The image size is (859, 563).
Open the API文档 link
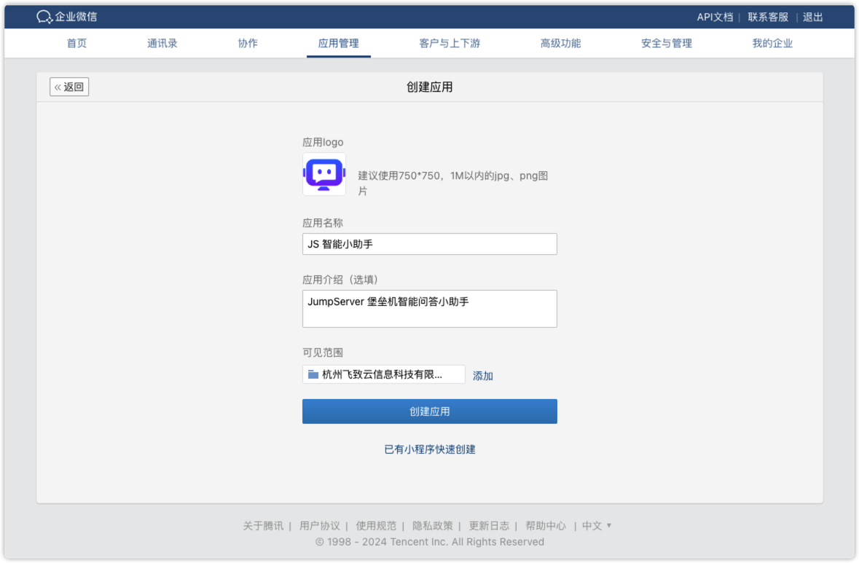pyautogui.click(x=714, y=17)
